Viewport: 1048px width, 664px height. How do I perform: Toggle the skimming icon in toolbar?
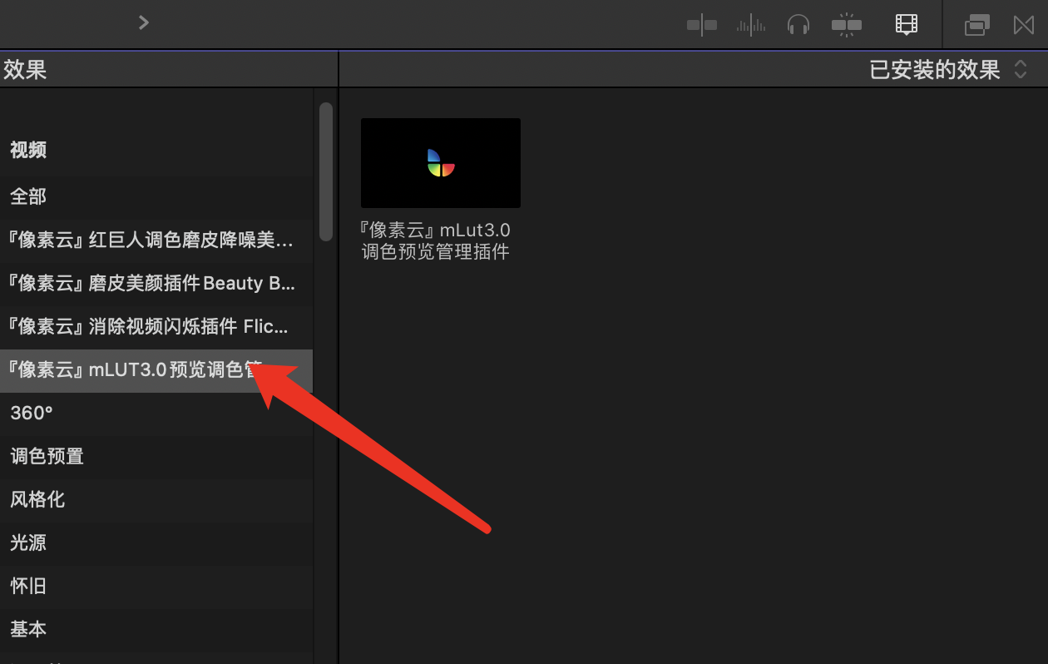click(702, 25)
